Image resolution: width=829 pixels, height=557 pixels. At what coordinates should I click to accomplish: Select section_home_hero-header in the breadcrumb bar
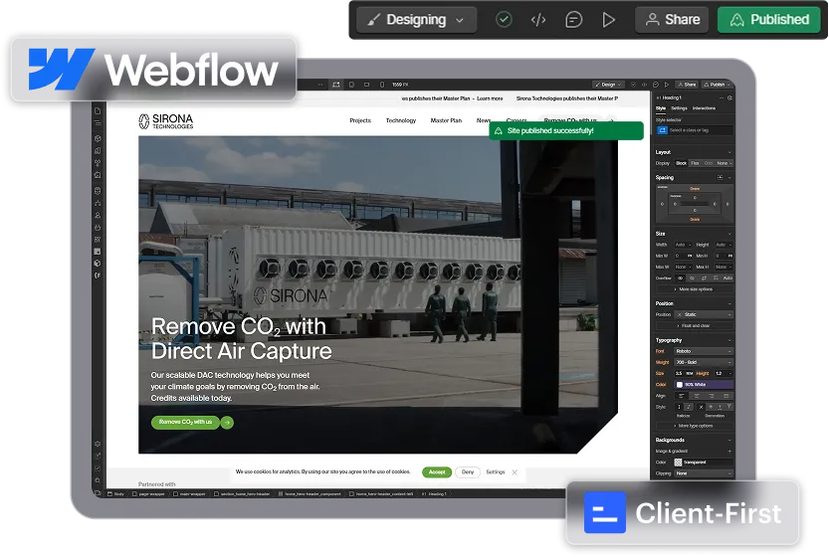242,494
